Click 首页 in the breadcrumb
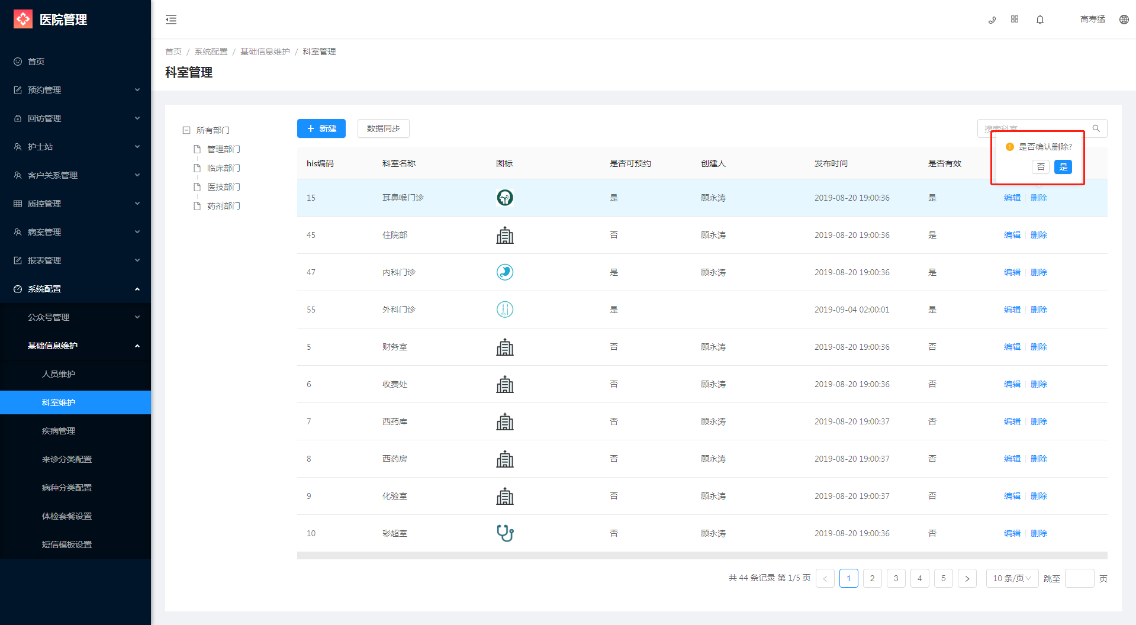This screenshot has height=625, width=1136. click(173, 51)
